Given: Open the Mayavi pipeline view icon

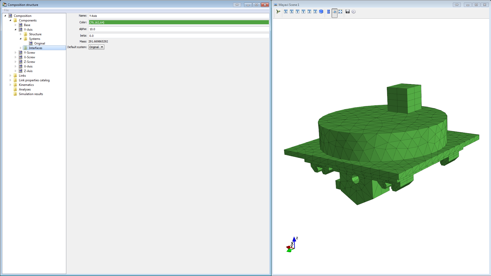Looking at the screenshot, I should point(278,11).
